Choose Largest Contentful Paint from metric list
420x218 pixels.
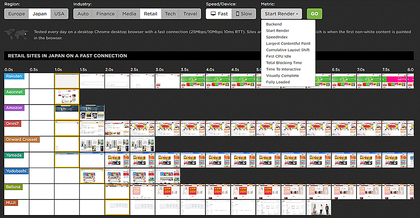(288, 43)
